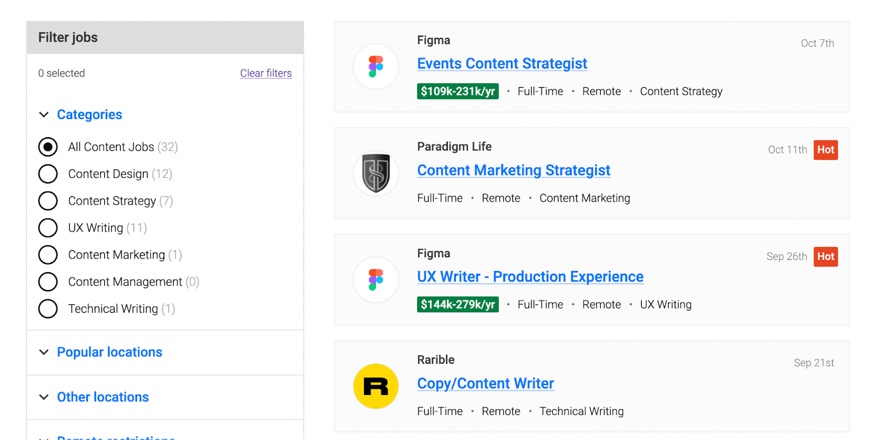Click the Content Marketing tag on Paradigm Life listing
This screenshot has height=440, width=877.
pos(585,198)
